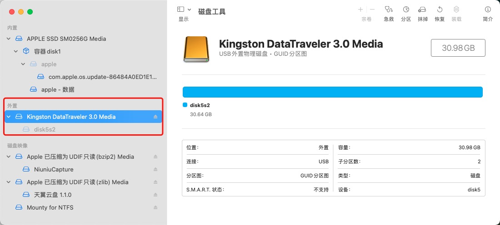
Task: Click the apple - 数据 volume icon
Action: [33, 89]
